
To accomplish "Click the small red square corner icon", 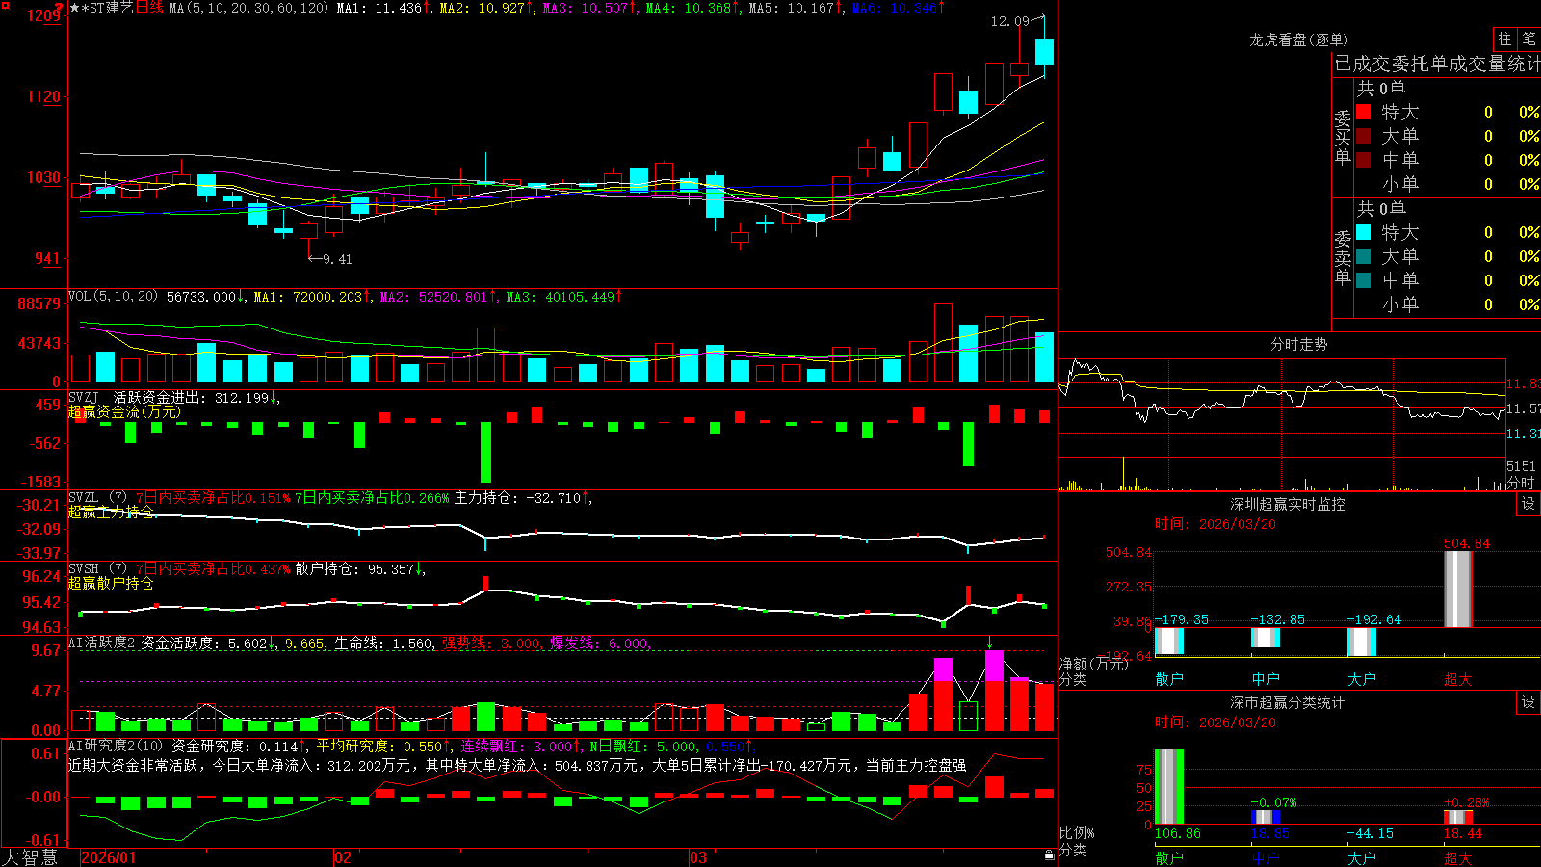I will pos(4,4).
